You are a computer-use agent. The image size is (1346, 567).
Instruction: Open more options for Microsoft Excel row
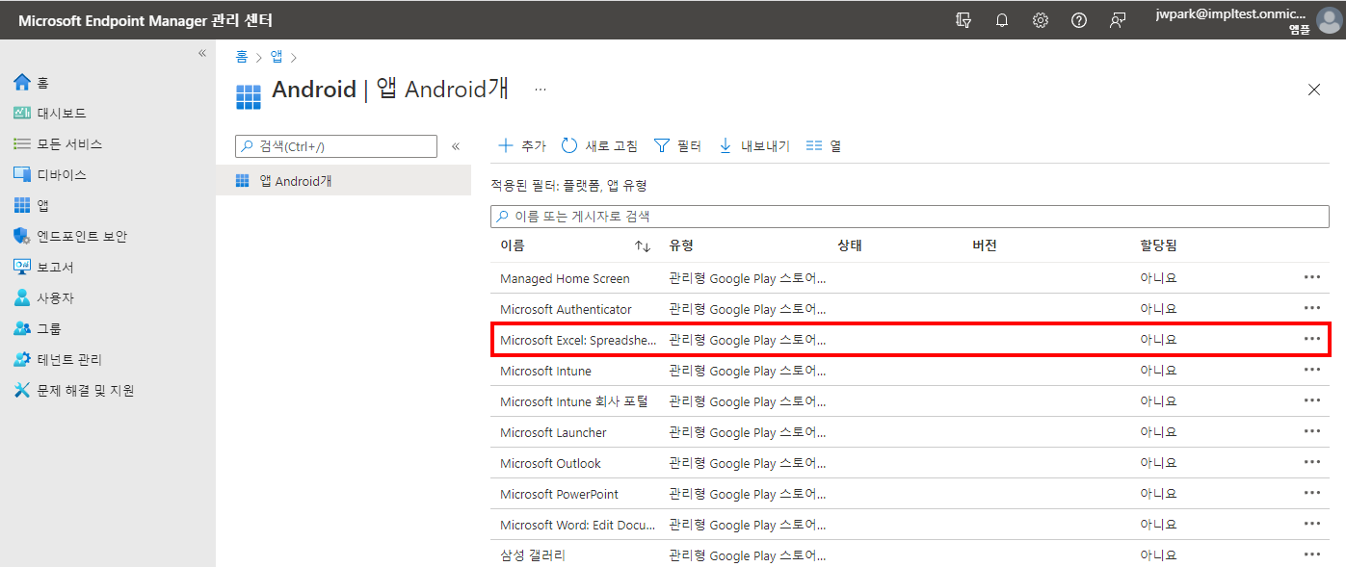pos(1311,339)
